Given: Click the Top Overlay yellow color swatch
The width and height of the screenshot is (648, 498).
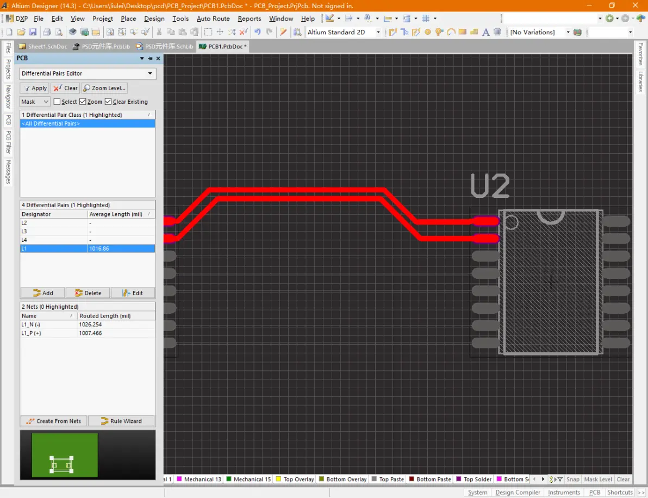Looking at the screenshot, I should (278, 479).
